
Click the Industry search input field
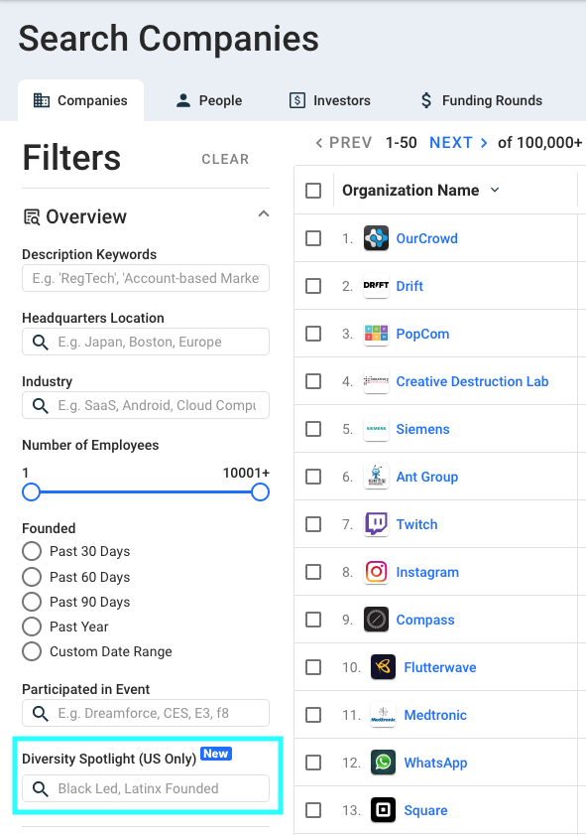(x=146, y=405)
